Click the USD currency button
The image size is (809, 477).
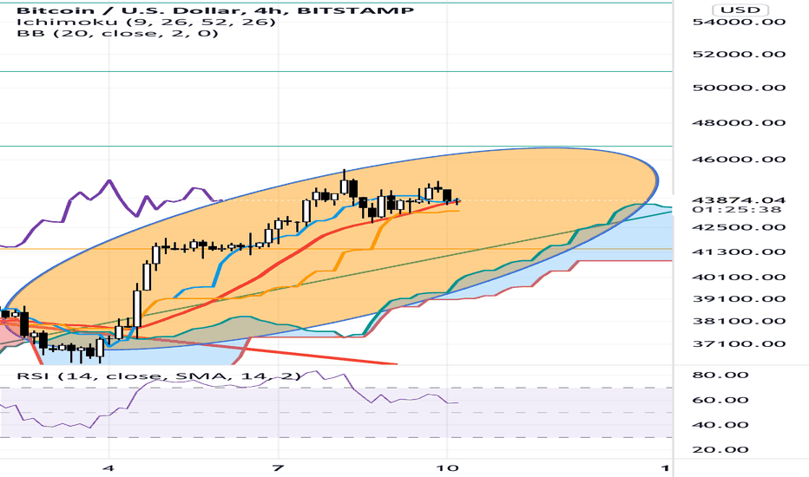[740, 10]
